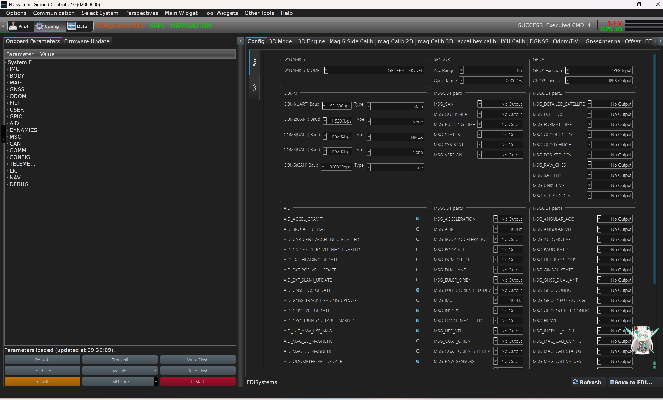Viewport: 663px width, 400px height.
Task: Enable the AID_BRO_ALT_UPDATE checkbox
Action: pyautogui.click(x=418, y=229)
